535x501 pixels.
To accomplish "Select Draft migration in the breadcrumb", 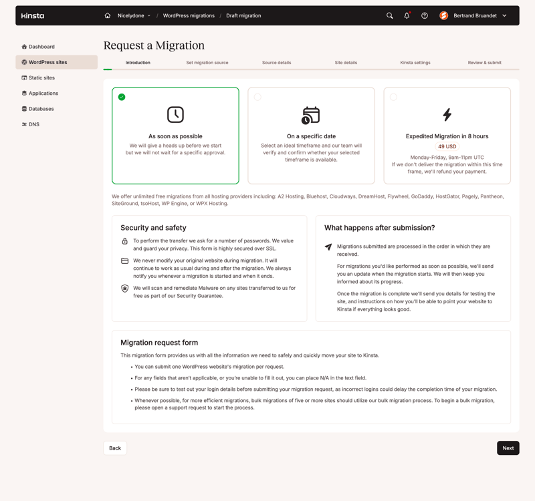I will pyautogui.click(x=243, y=15).
